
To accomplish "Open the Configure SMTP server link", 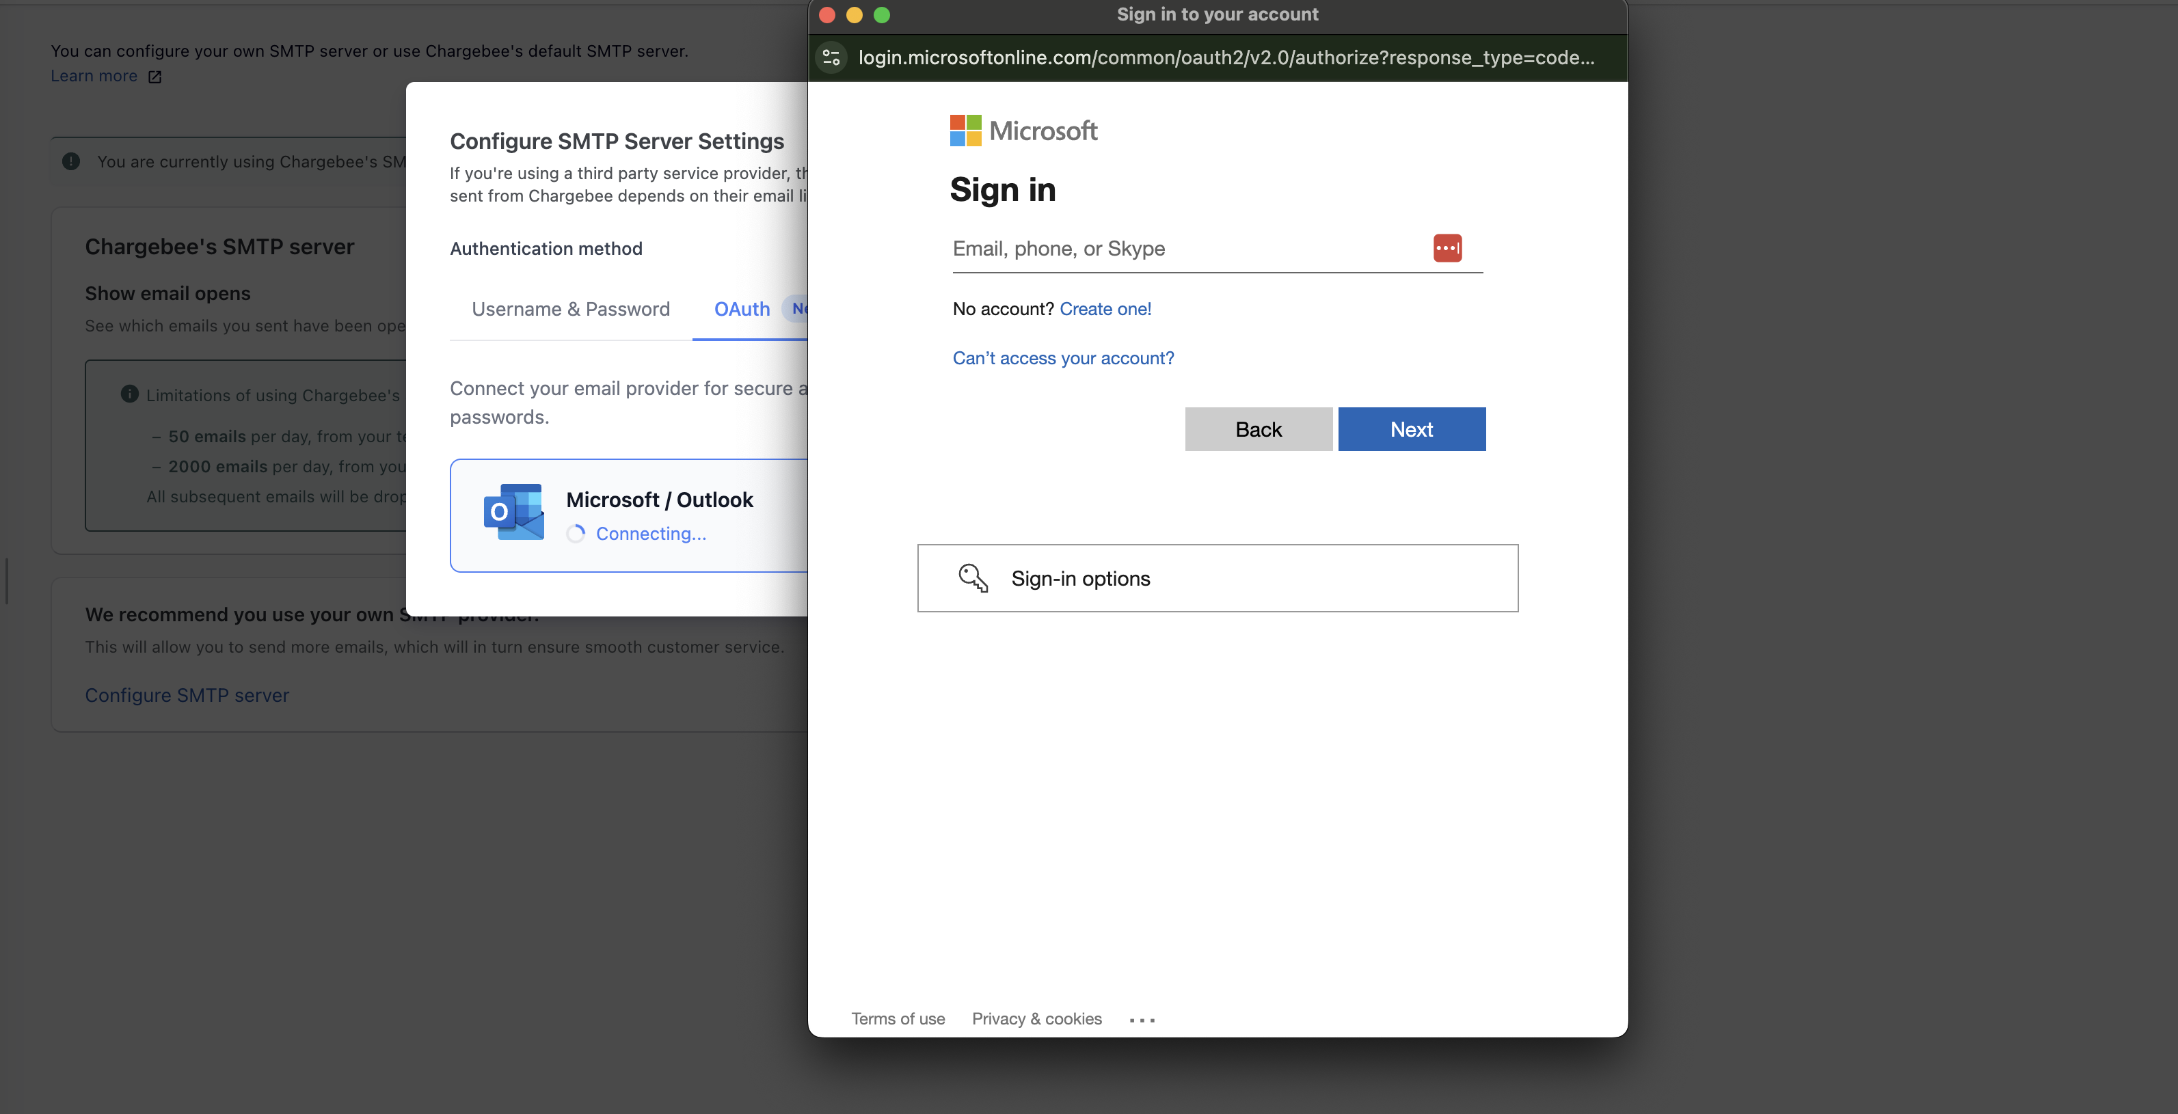I will coord(187,695).
